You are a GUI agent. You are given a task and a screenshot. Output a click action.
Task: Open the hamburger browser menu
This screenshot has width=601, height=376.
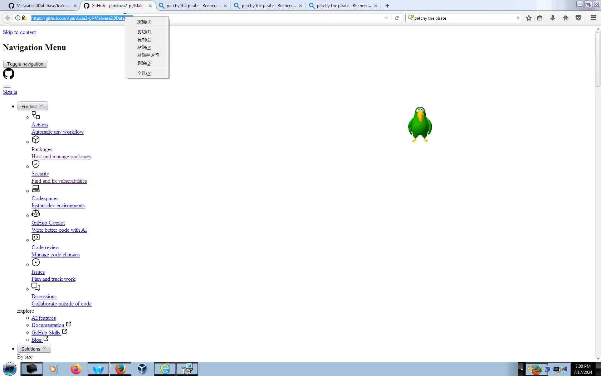pyautogui.click(x=593, y=18)
